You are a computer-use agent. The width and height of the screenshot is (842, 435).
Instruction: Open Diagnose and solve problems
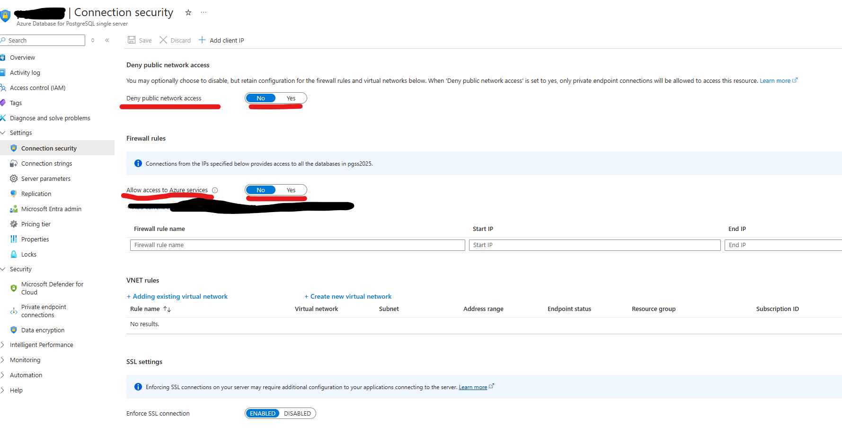(x=50, y=118)
